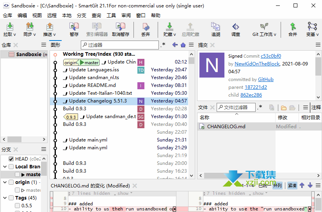Collapse the Local Branches tree node
322x212 pixels.
pos(5,167)
